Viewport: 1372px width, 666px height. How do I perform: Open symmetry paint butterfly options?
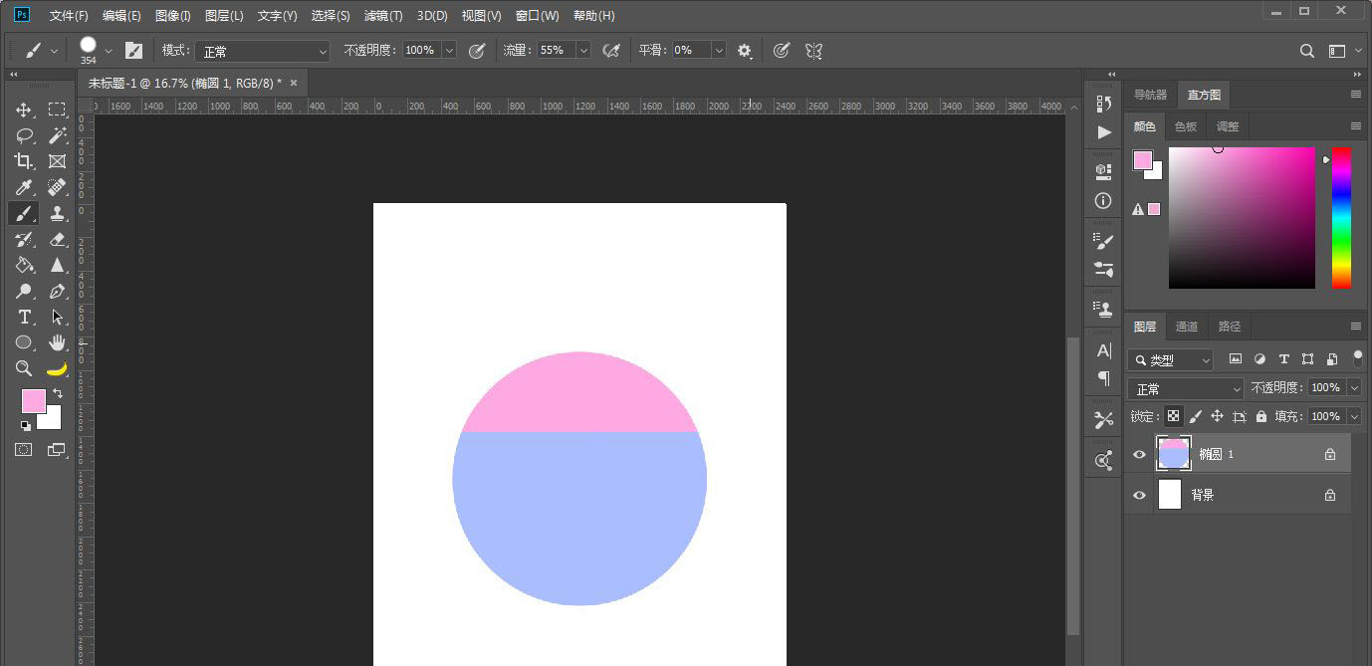coord(814,51)
